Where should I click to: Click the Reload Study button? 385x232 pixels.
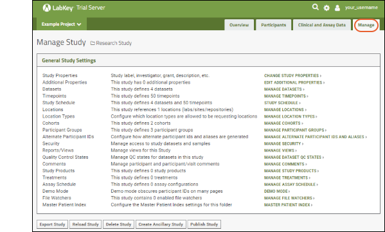point(85,224)
